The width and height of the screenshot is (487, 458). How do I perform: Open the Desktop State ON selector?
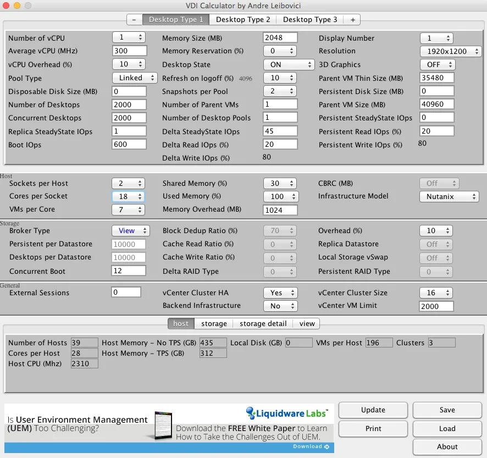289,65
